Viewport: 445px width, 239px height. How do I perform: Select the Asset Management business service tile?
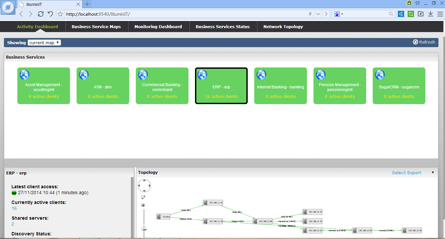pos(44,86)
